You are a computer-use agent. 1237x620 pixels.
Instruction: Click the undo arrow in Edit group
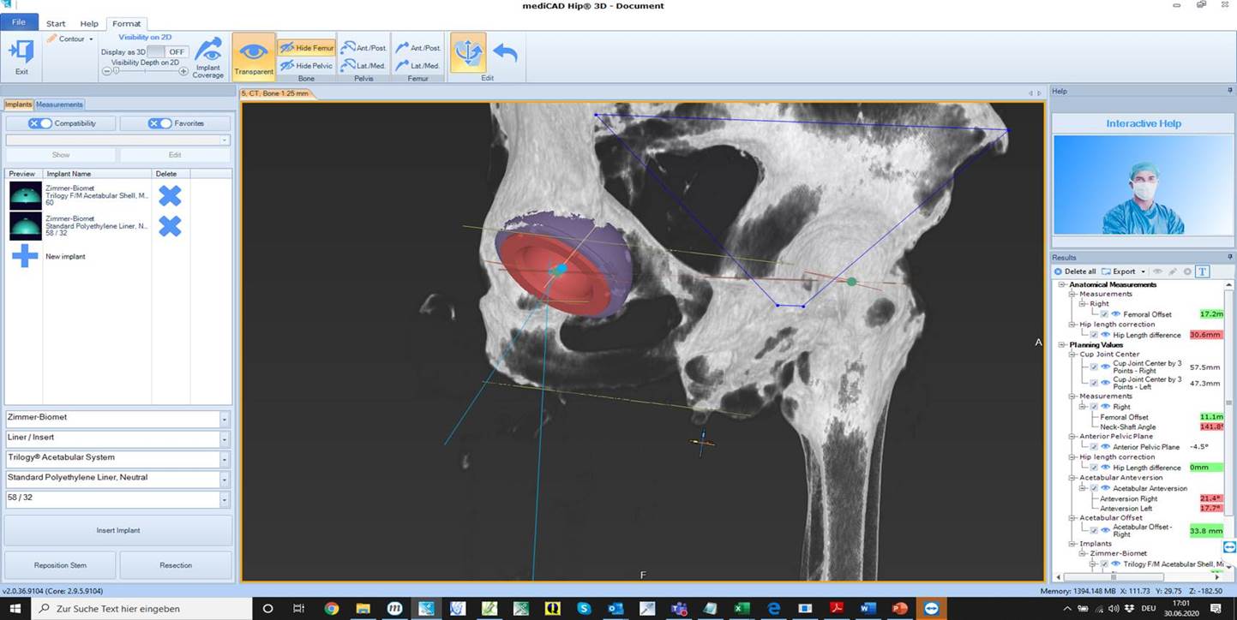(505, 53)
